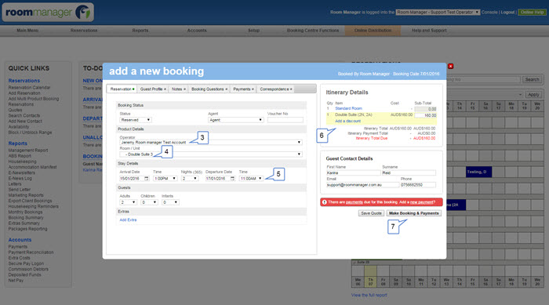The image size is (549, 305).
Task: Open Packages Reporting quick link
Action: 27,229
